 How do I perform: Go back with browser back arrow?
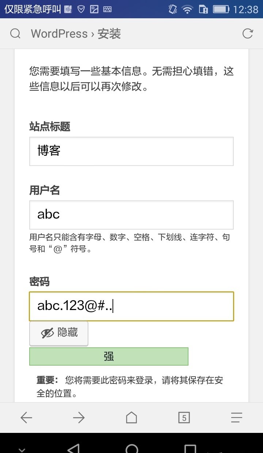(26, 418)
